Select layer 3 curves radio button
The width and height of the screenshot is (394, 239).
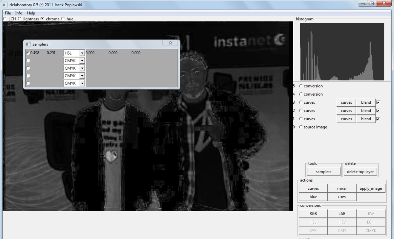[x=301, y=102]
